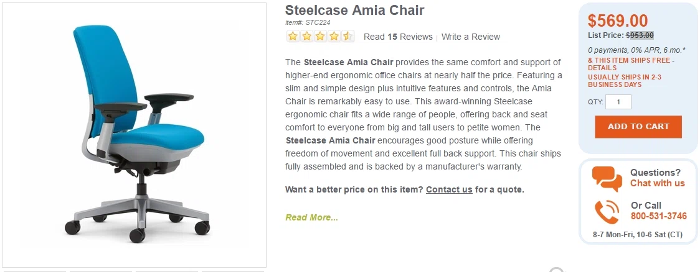Image resolution: width=700 pixels, height=272 pixels.
Task: Click the second rating star
Action: (x=306, y=37)
